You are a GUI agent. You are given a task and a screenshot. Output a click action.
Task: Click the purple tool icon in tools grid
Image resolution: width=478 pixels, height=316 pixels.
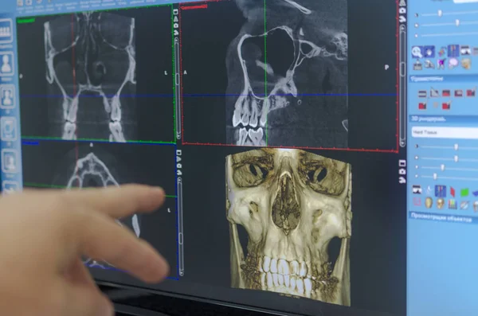441,64
